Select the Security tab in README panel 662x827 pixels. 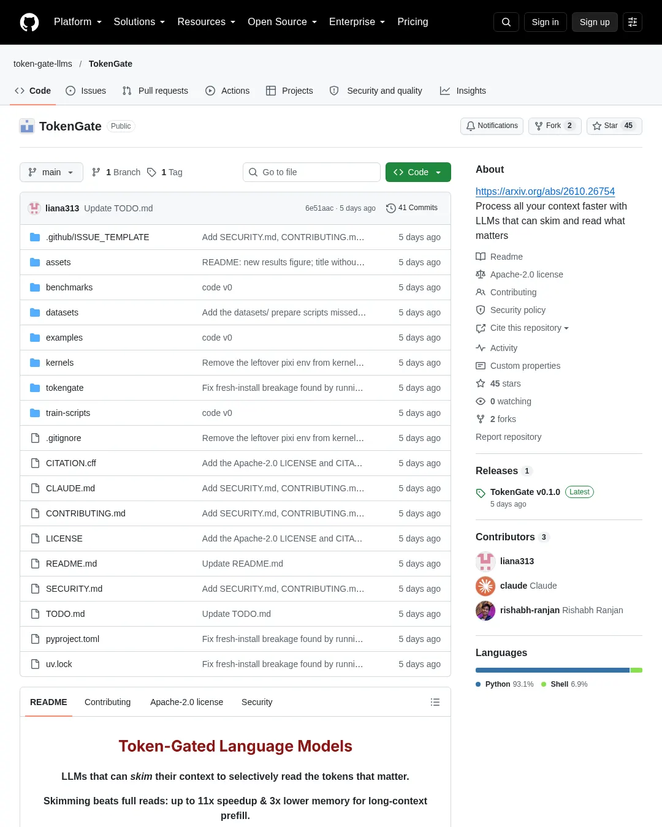coord(257,702)
